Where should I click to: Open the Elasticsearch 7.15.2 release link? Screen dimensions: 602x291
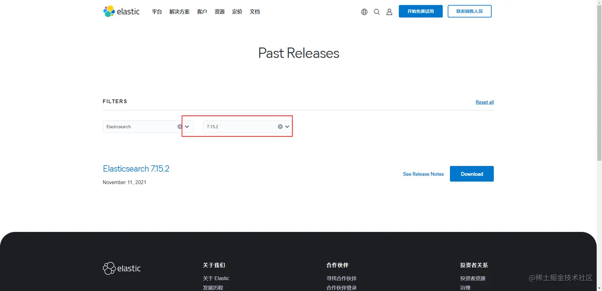click(136, 169)
